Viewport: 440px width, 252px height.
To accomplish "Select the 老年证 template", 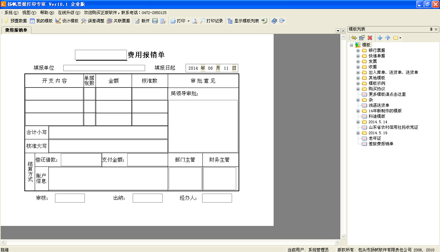I will click(375, 138).
